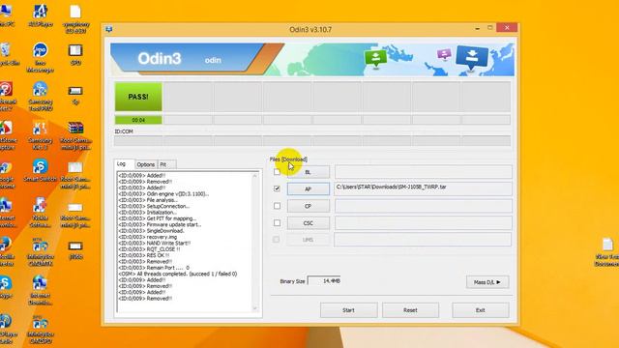Uncheck the AP file checkbox

pyautogui.click(x=278, y=188)
